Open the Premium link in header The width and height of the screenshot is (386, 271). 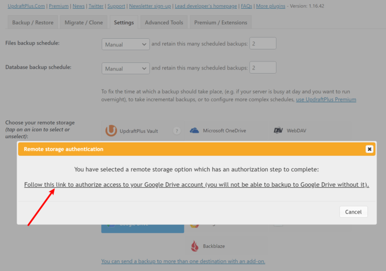click(x=59, y=6)
